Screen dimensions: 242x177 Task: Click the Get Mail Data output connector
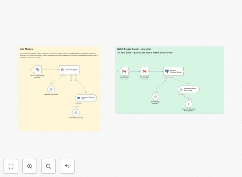click(149, 71)
